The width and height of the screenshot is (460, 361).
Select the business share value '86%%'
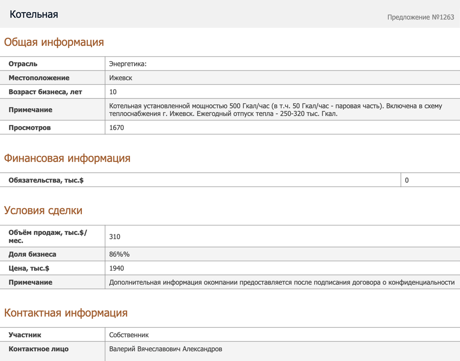point(119,254)
